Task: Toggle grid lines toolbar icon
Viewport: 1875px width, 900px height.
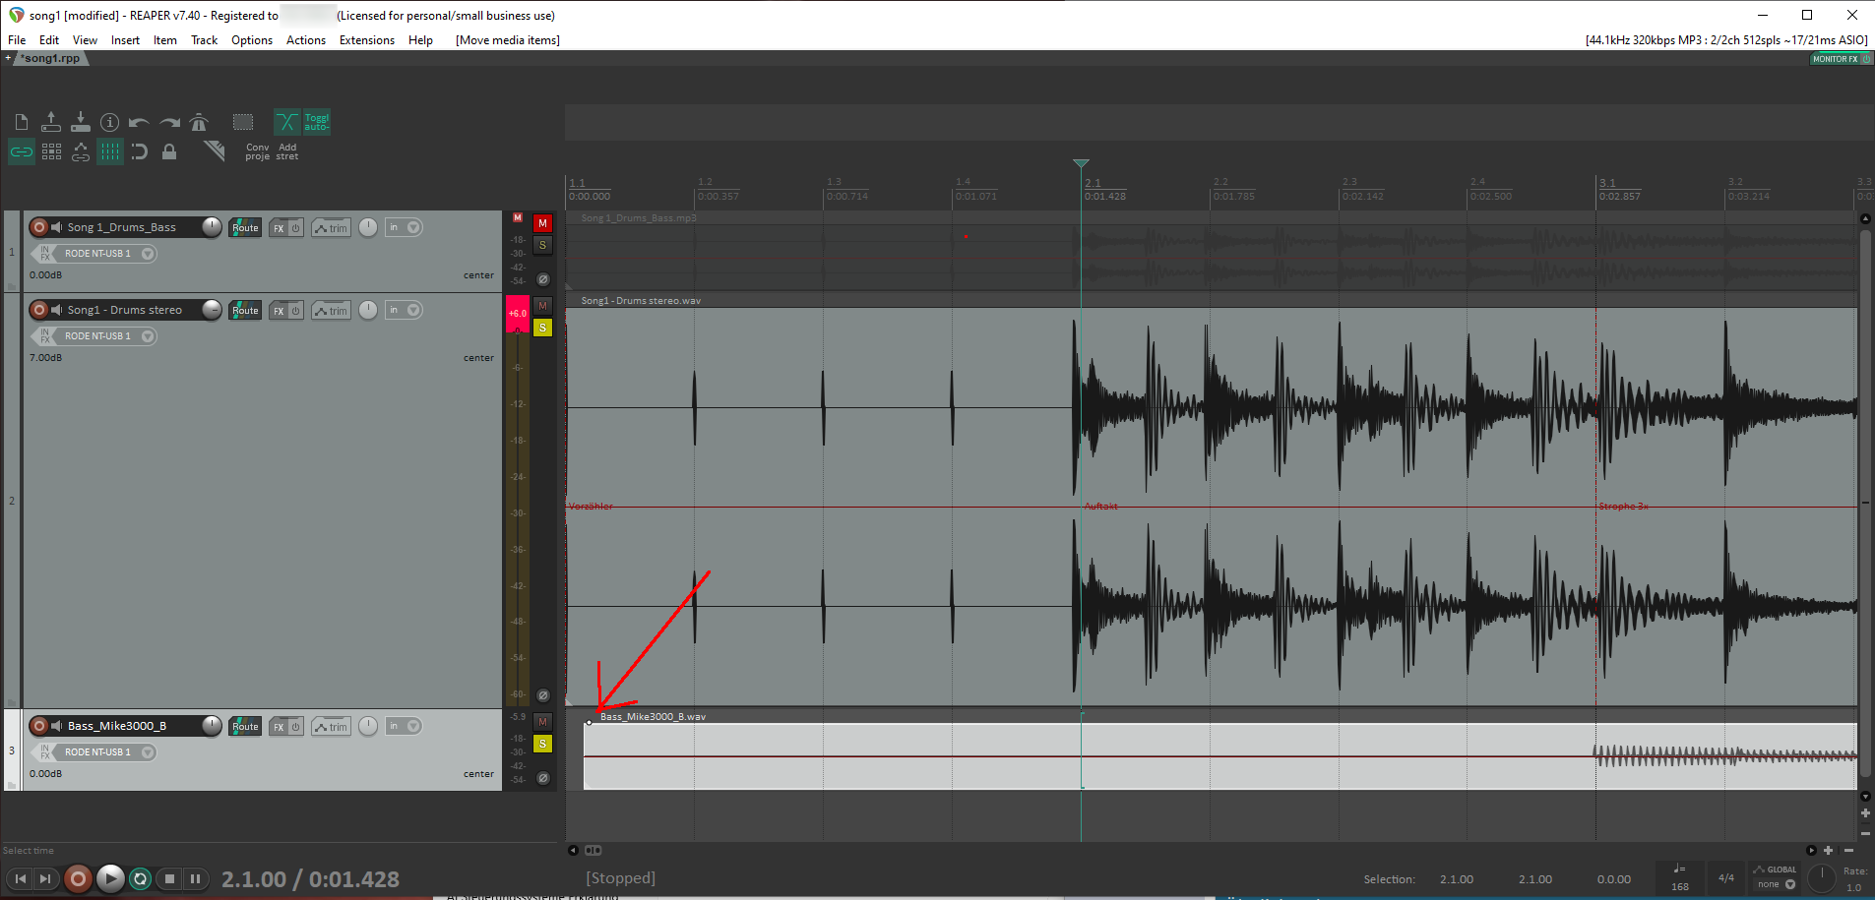Action: [110, 151]
